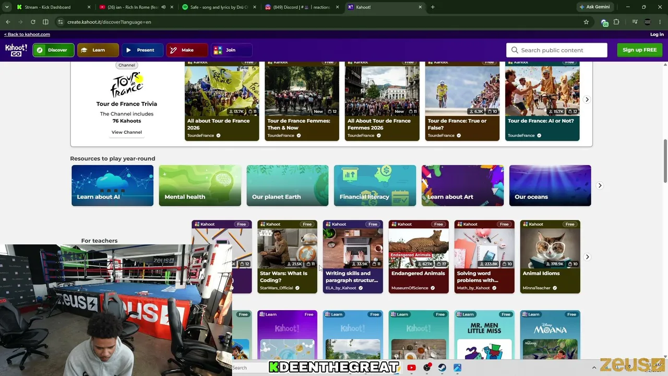The height and width of the screenshot is (376, 668).
Task: Open Tour de France: True or False? kahoot
Action: 462,101
